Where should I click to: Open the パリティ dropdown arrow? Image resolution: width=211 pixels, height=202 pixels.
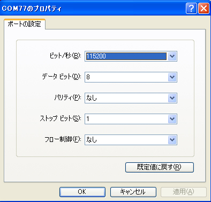point(172,98)
